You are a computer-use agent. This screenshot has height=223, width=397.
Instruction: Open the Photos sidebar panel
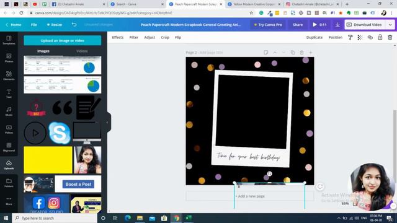pyautogui.click(x=9, y=58)
